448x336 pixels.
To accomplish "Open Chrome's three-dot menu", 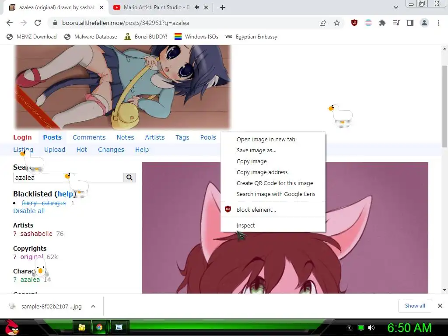I will pos(438,23).
